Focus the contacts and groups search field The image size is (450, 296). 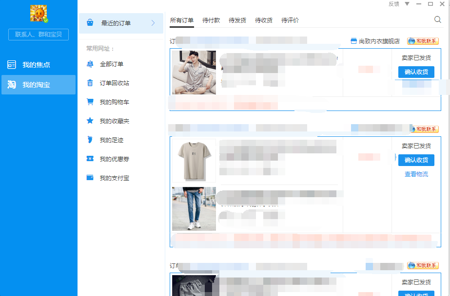pyautogui.click(x=39, y=35)
